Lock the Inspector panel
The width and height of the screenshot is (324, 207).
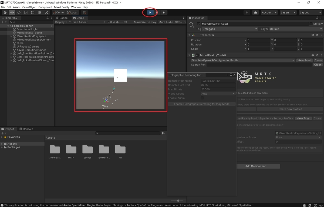(x=317, y=18)
